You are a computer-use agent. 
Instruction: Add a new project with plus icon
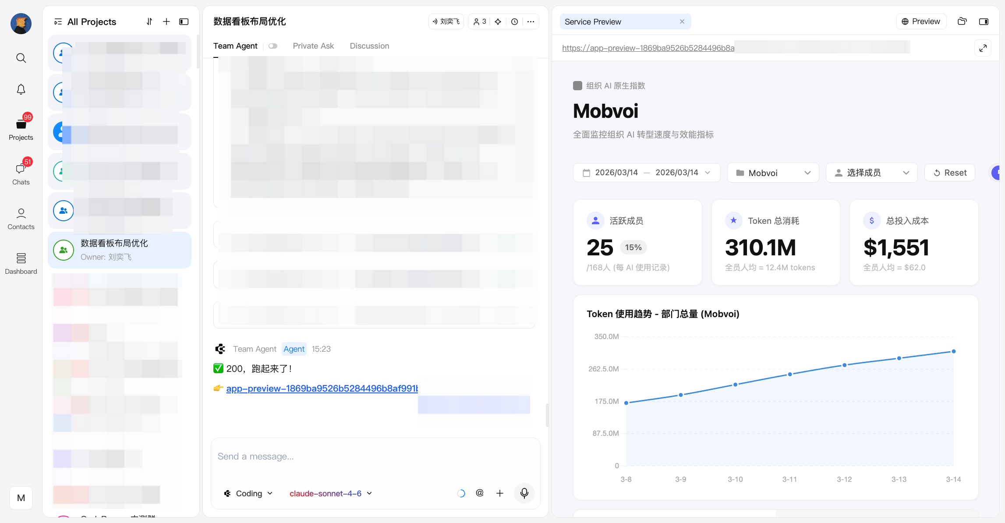(x=166, y=21)
